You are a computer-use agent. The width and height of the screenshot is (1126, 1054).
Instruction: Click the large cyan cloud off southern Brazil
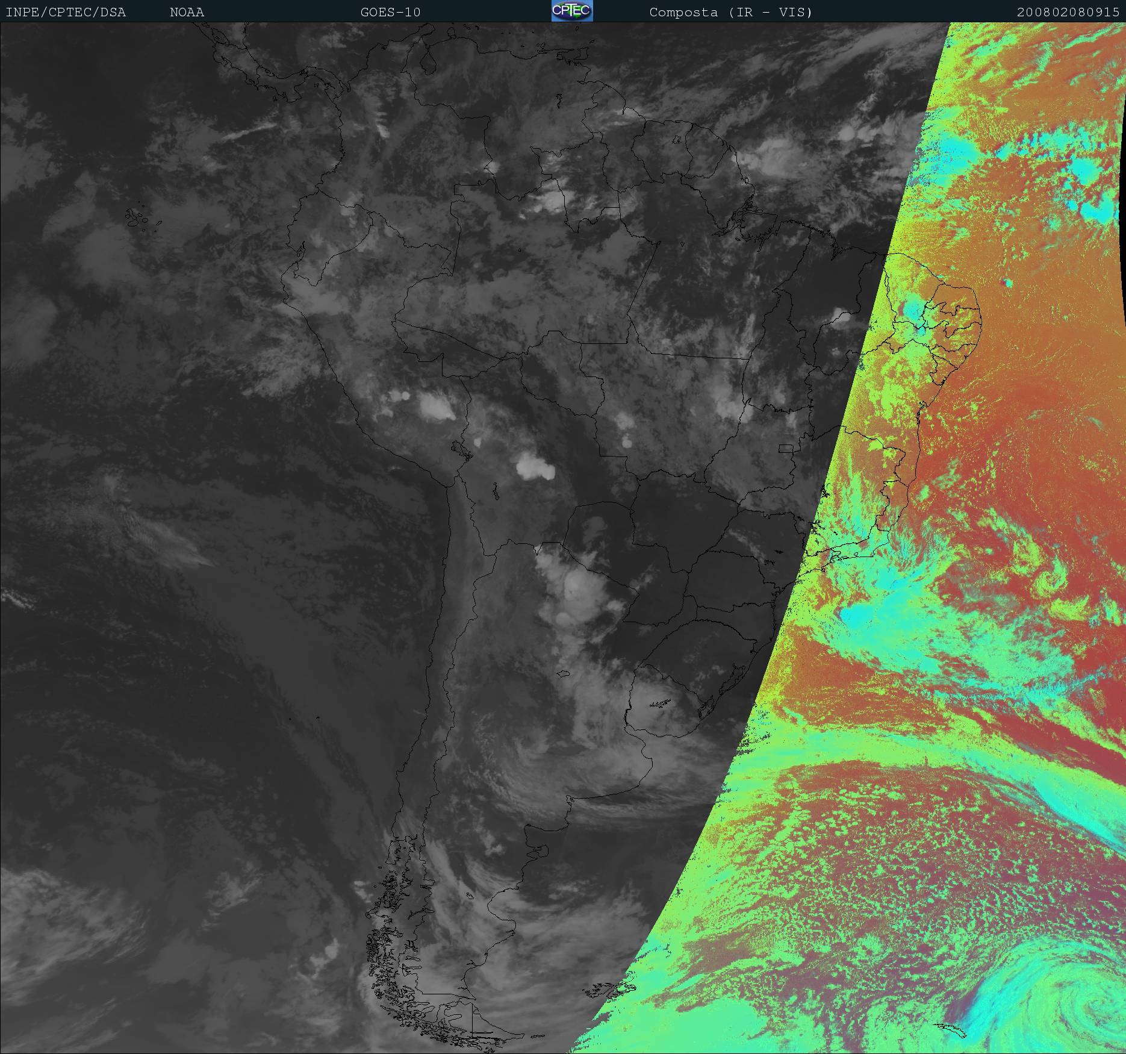click(867, 614)
